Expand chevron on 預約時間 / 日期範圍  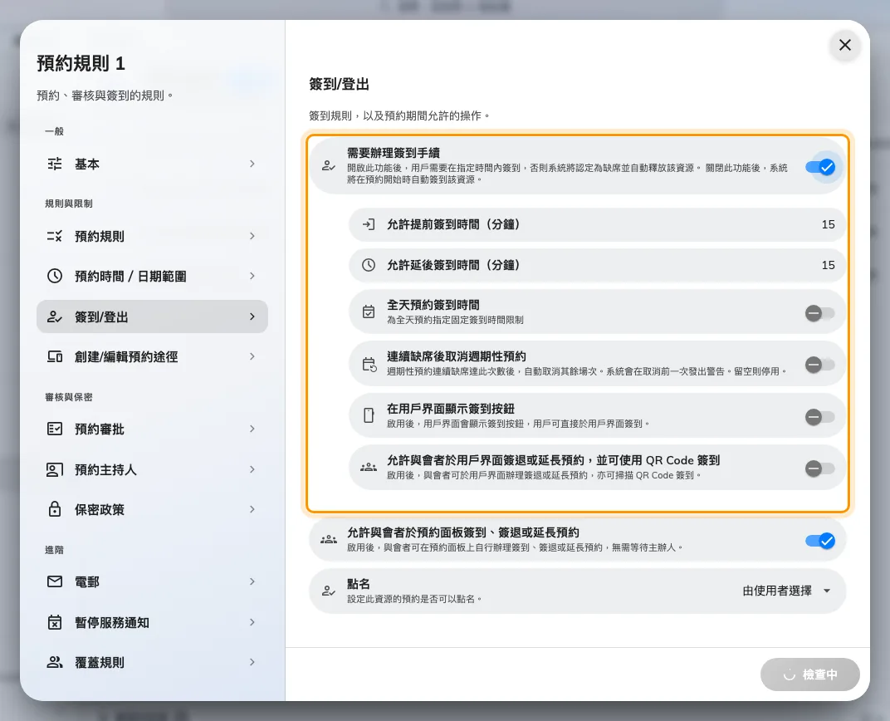[x=252, y=276]
